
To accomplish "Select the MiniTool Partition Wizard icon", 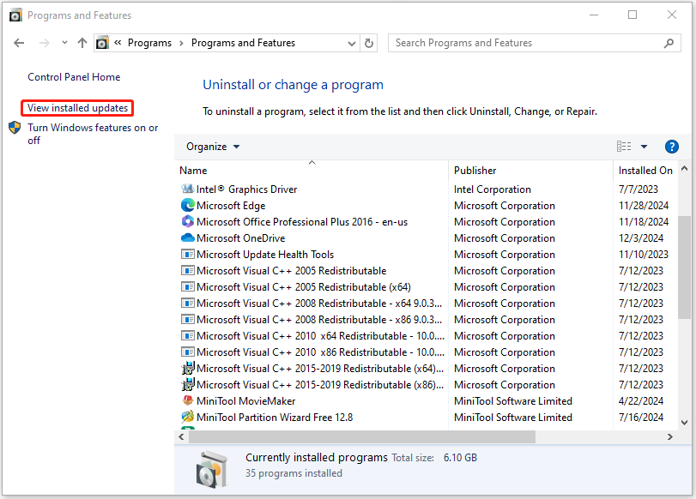I will [188, 417].
